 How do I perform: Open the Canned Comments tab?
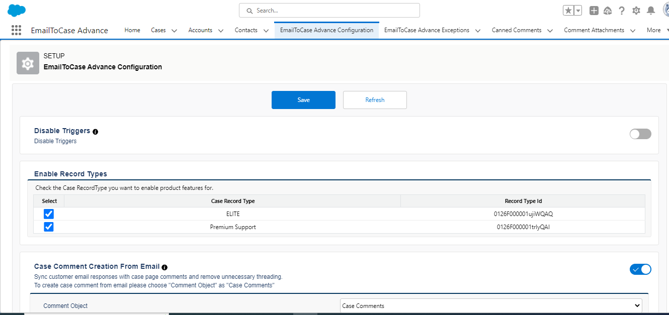point(517,30)
